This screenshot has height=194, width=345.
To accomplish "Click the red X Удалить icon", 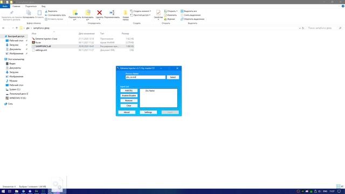I will click(99, 12).
